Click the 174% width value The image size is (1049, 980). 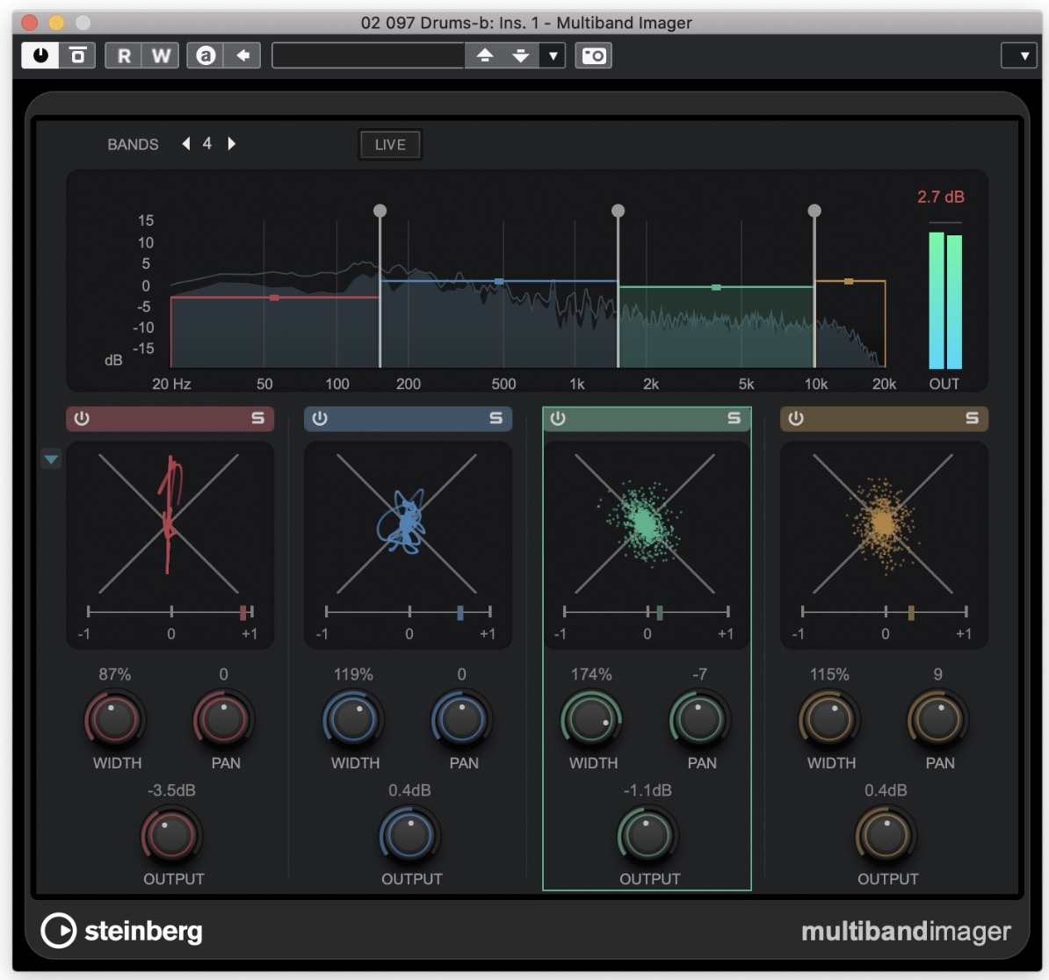(x=590, y=674)
